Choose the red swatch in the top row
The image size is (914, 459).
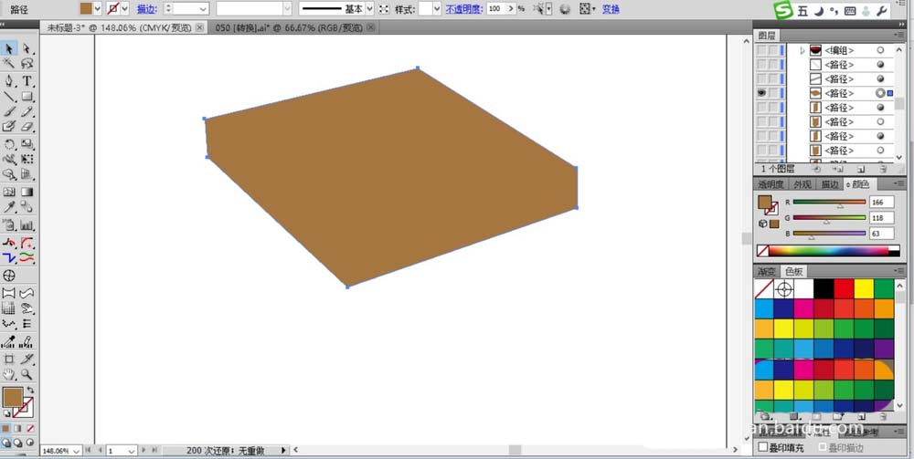click(844, 288)
